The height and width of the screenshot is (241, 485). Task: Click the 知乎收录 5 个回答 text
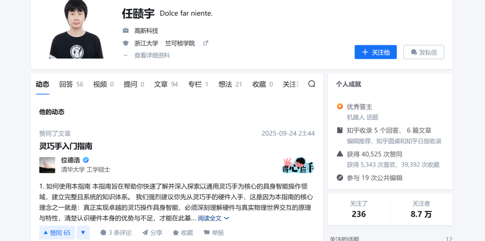click(x=374, y=131)
